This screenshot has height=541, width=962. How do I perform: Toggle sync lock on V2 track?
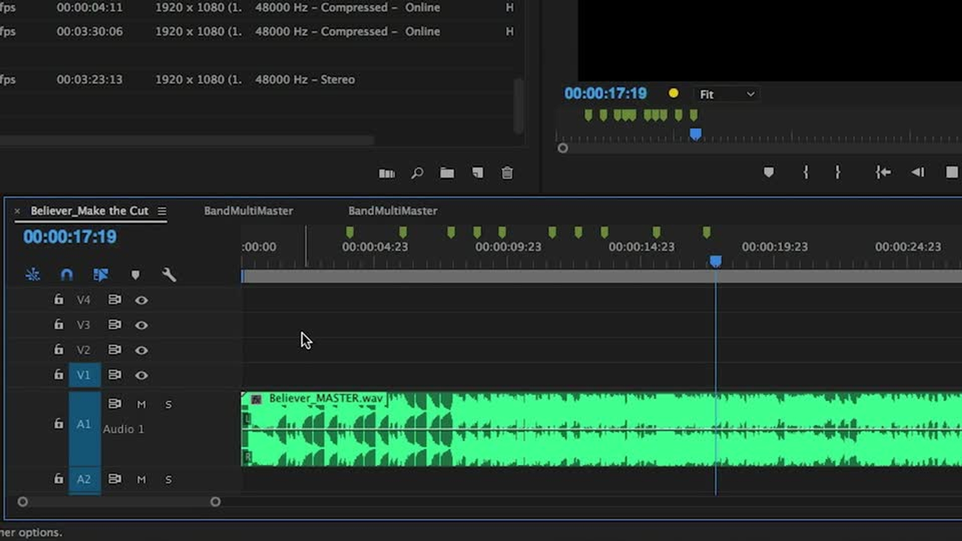[115, 350]
